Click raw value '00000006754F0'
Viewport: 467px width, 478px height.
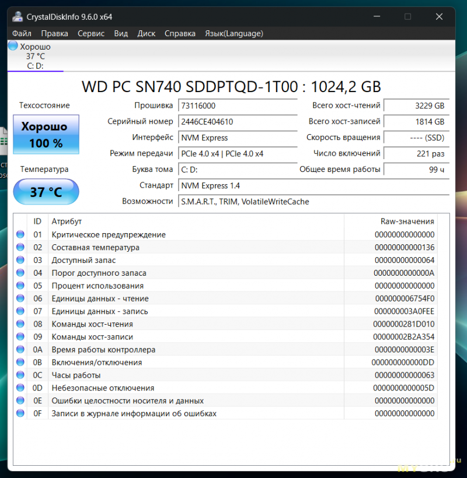click(x=405, y=298)
